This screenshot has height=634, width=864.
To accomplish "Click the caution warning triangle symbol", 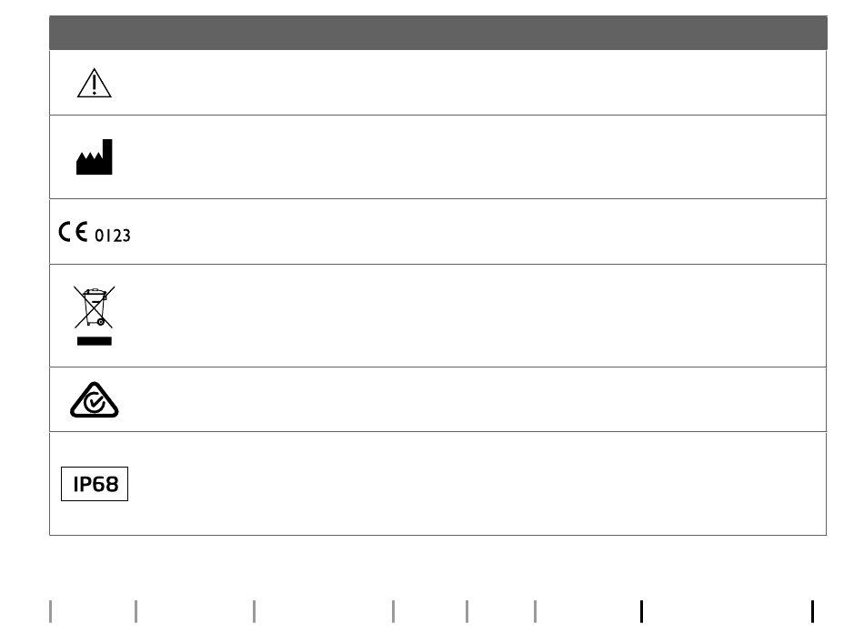I will point(95,83).
